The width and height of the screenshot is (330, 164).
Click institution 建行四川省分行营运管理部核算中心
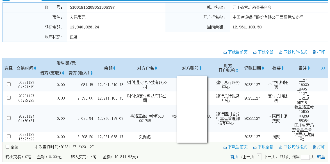tap(228, 118)
